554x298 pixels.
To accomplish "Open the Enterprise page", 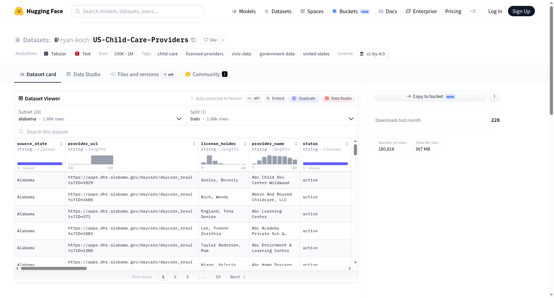I will click(421, 11).
